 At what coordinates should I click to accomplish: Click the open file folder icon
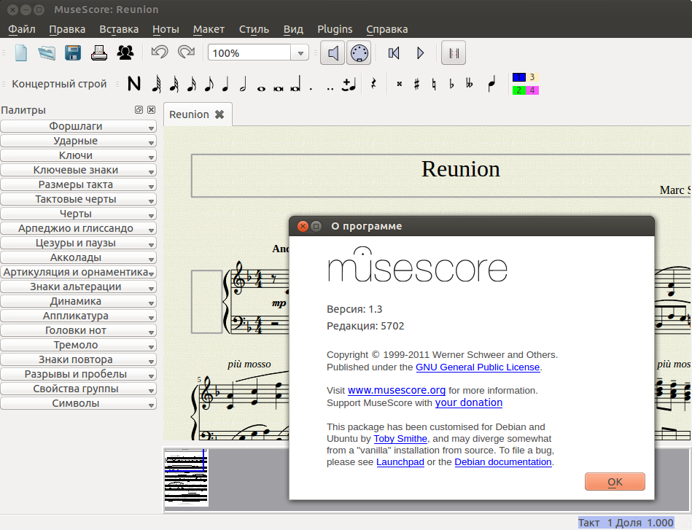pos(47,53)
